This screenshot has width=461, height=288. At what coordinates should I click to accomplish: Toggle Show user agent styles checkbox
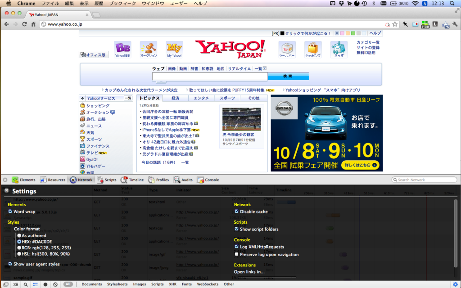pyautogui.click(x=10, y=264)
